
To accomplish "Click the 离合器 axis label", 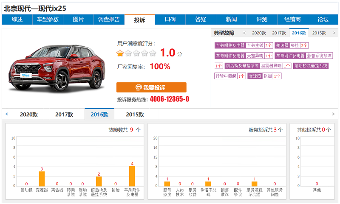I will click(x=57, y=190).
